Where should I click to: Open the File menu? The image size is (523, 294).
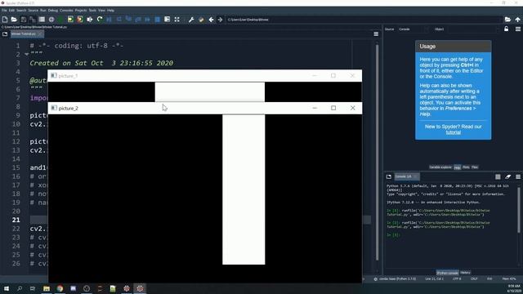tap(4, 11)
